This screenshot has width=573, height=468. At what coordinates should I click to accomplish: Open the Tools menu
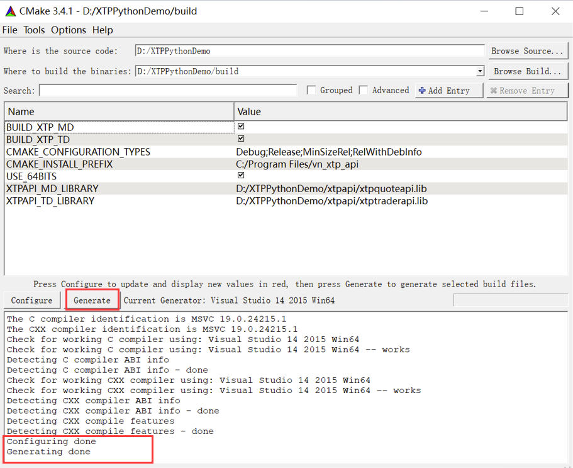34,30
